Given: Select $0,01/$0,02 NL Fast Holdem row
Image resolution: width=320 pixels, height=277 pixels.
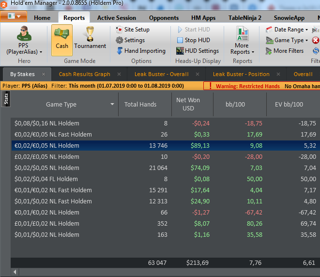Looking at the screenshot, I should (x=166, y=201).
